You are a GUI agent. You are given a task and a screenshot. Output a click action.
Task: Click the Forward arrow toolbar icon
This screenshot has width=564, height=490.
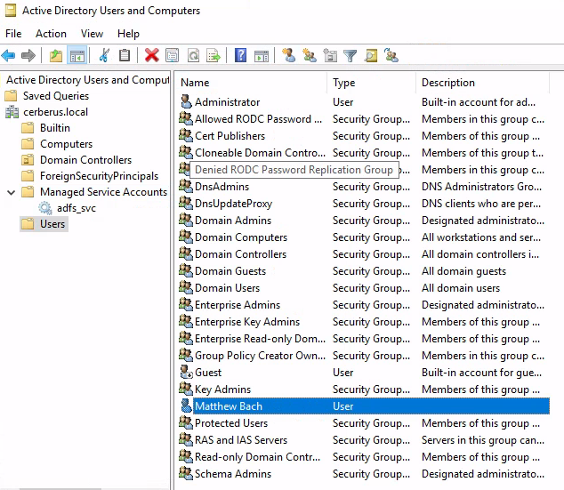pos(28,56)
